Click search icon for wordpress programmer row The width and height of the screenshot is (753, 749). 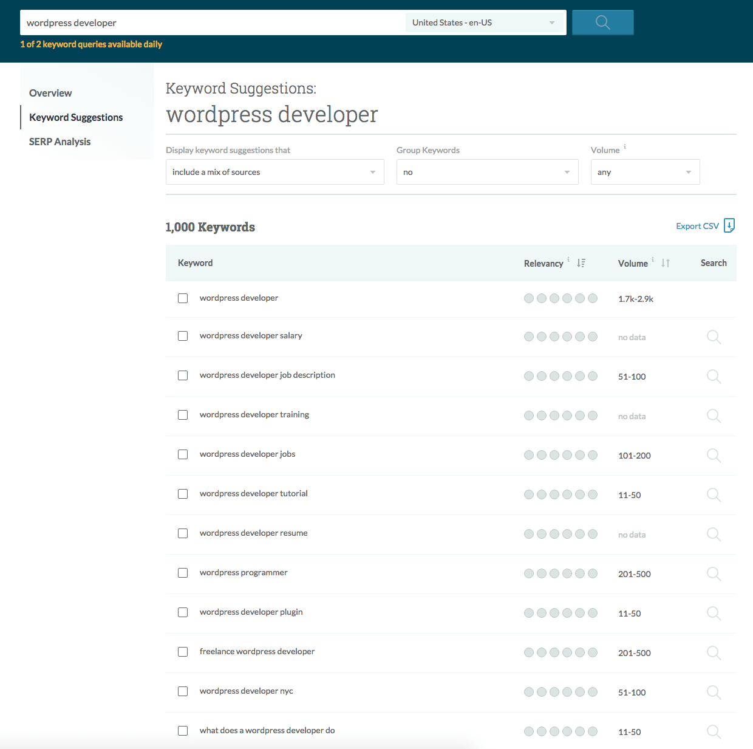[x=714, y=574]
